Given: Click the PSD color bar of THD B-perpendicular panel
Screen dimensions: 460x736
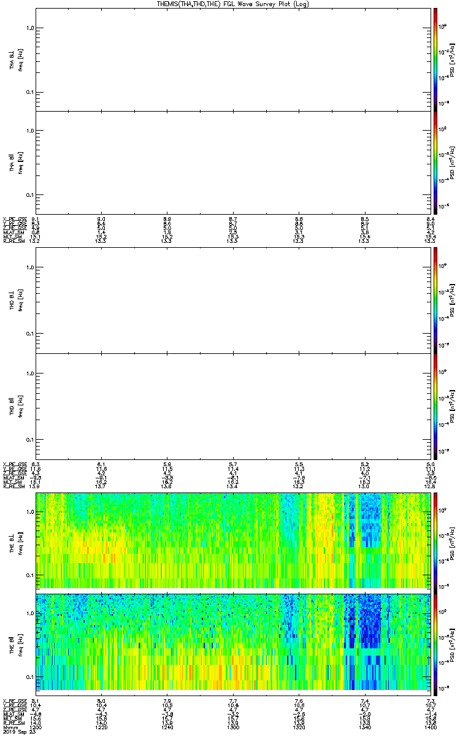Looking at the screenshot, I should click(435, 301).
